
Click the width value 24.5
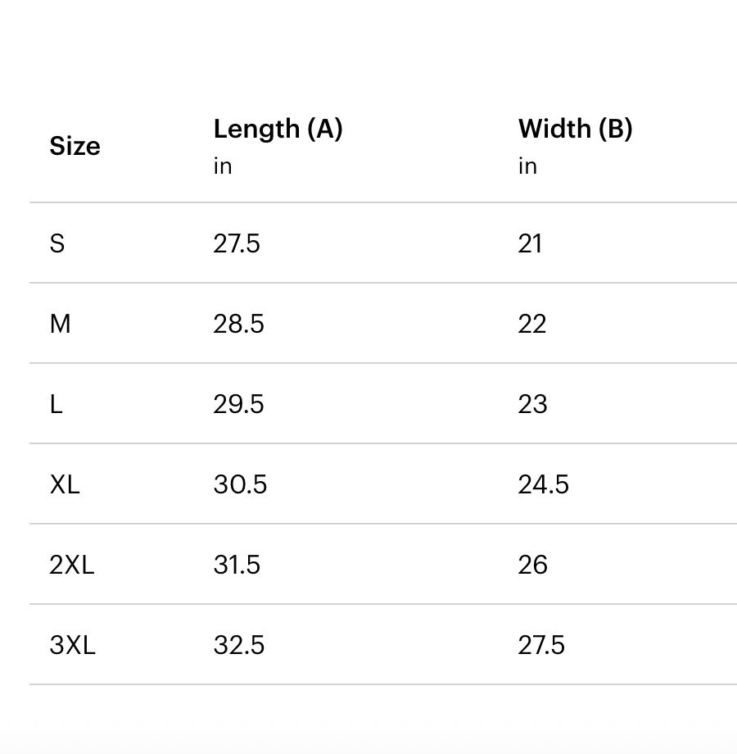tap(543, 484)
